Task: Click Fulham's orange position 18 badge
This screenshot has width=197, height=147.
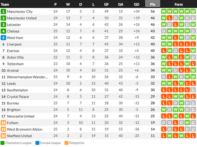Action: [3, 123]
